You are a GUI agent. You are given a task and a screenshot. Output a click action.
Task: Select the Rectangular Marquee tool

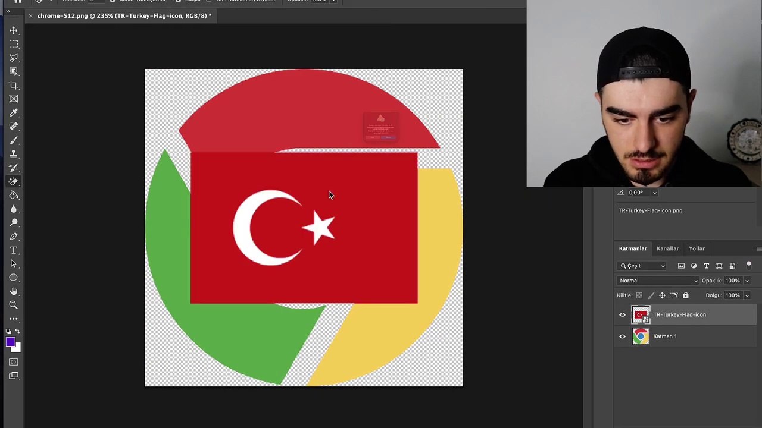(14, 44)
